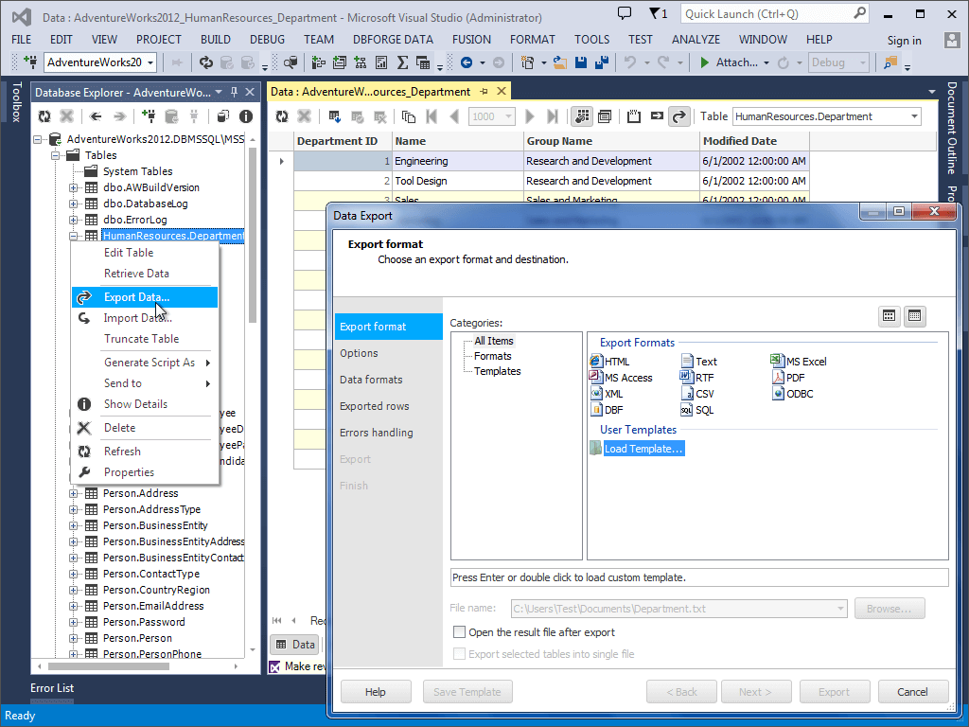Go to next page in data grid
The height and width of the screenshot is (727, 969).
530,116
